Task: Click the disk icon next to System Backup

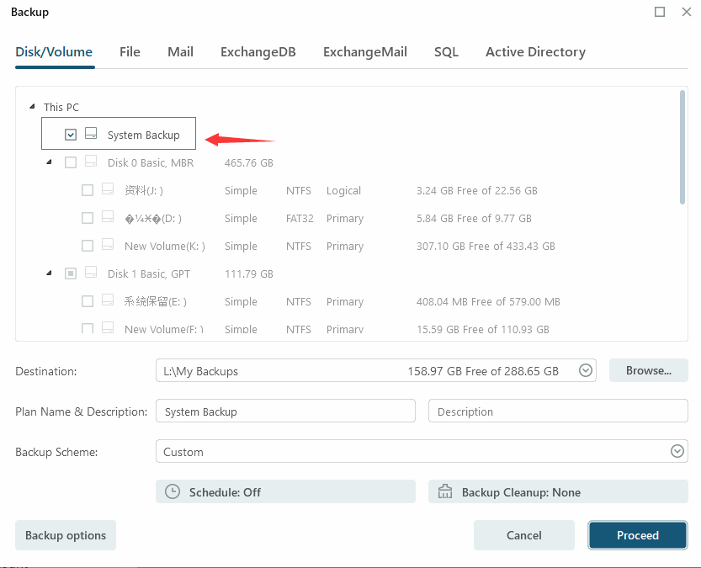Action: tap(90, 133)
